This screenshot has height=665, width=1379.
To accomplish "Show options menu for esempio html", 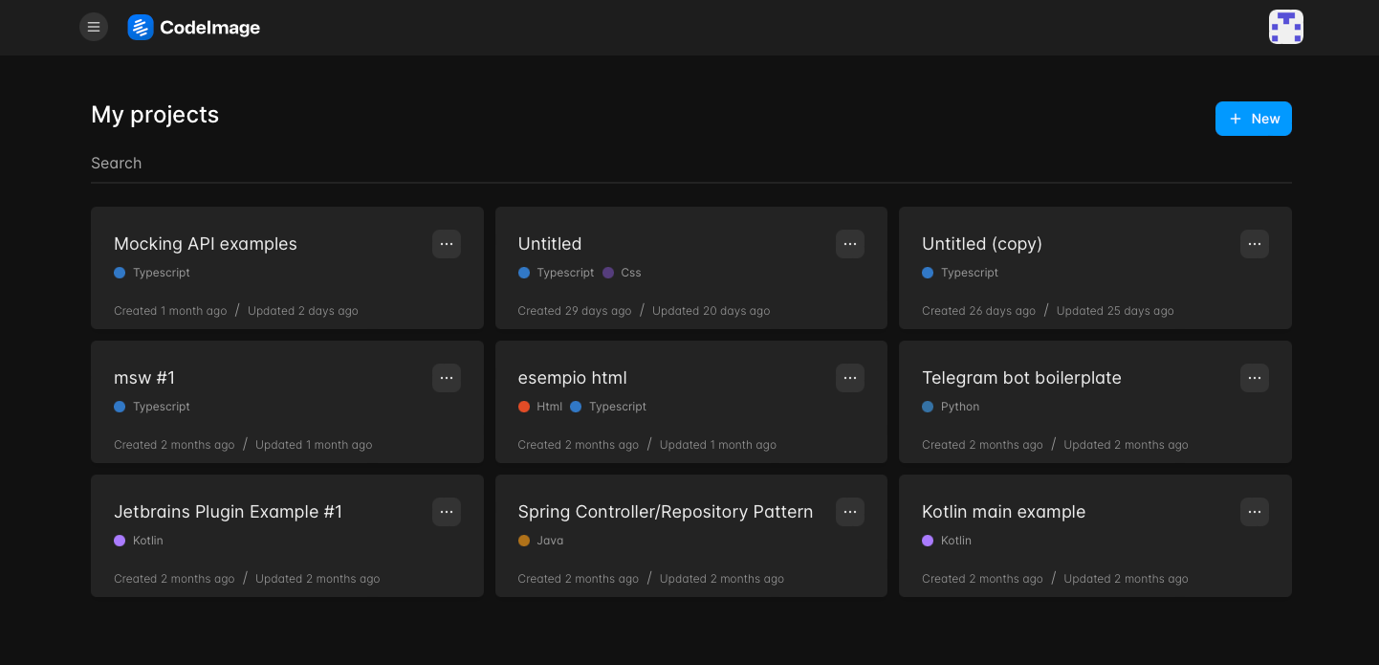I will point(850,378).
